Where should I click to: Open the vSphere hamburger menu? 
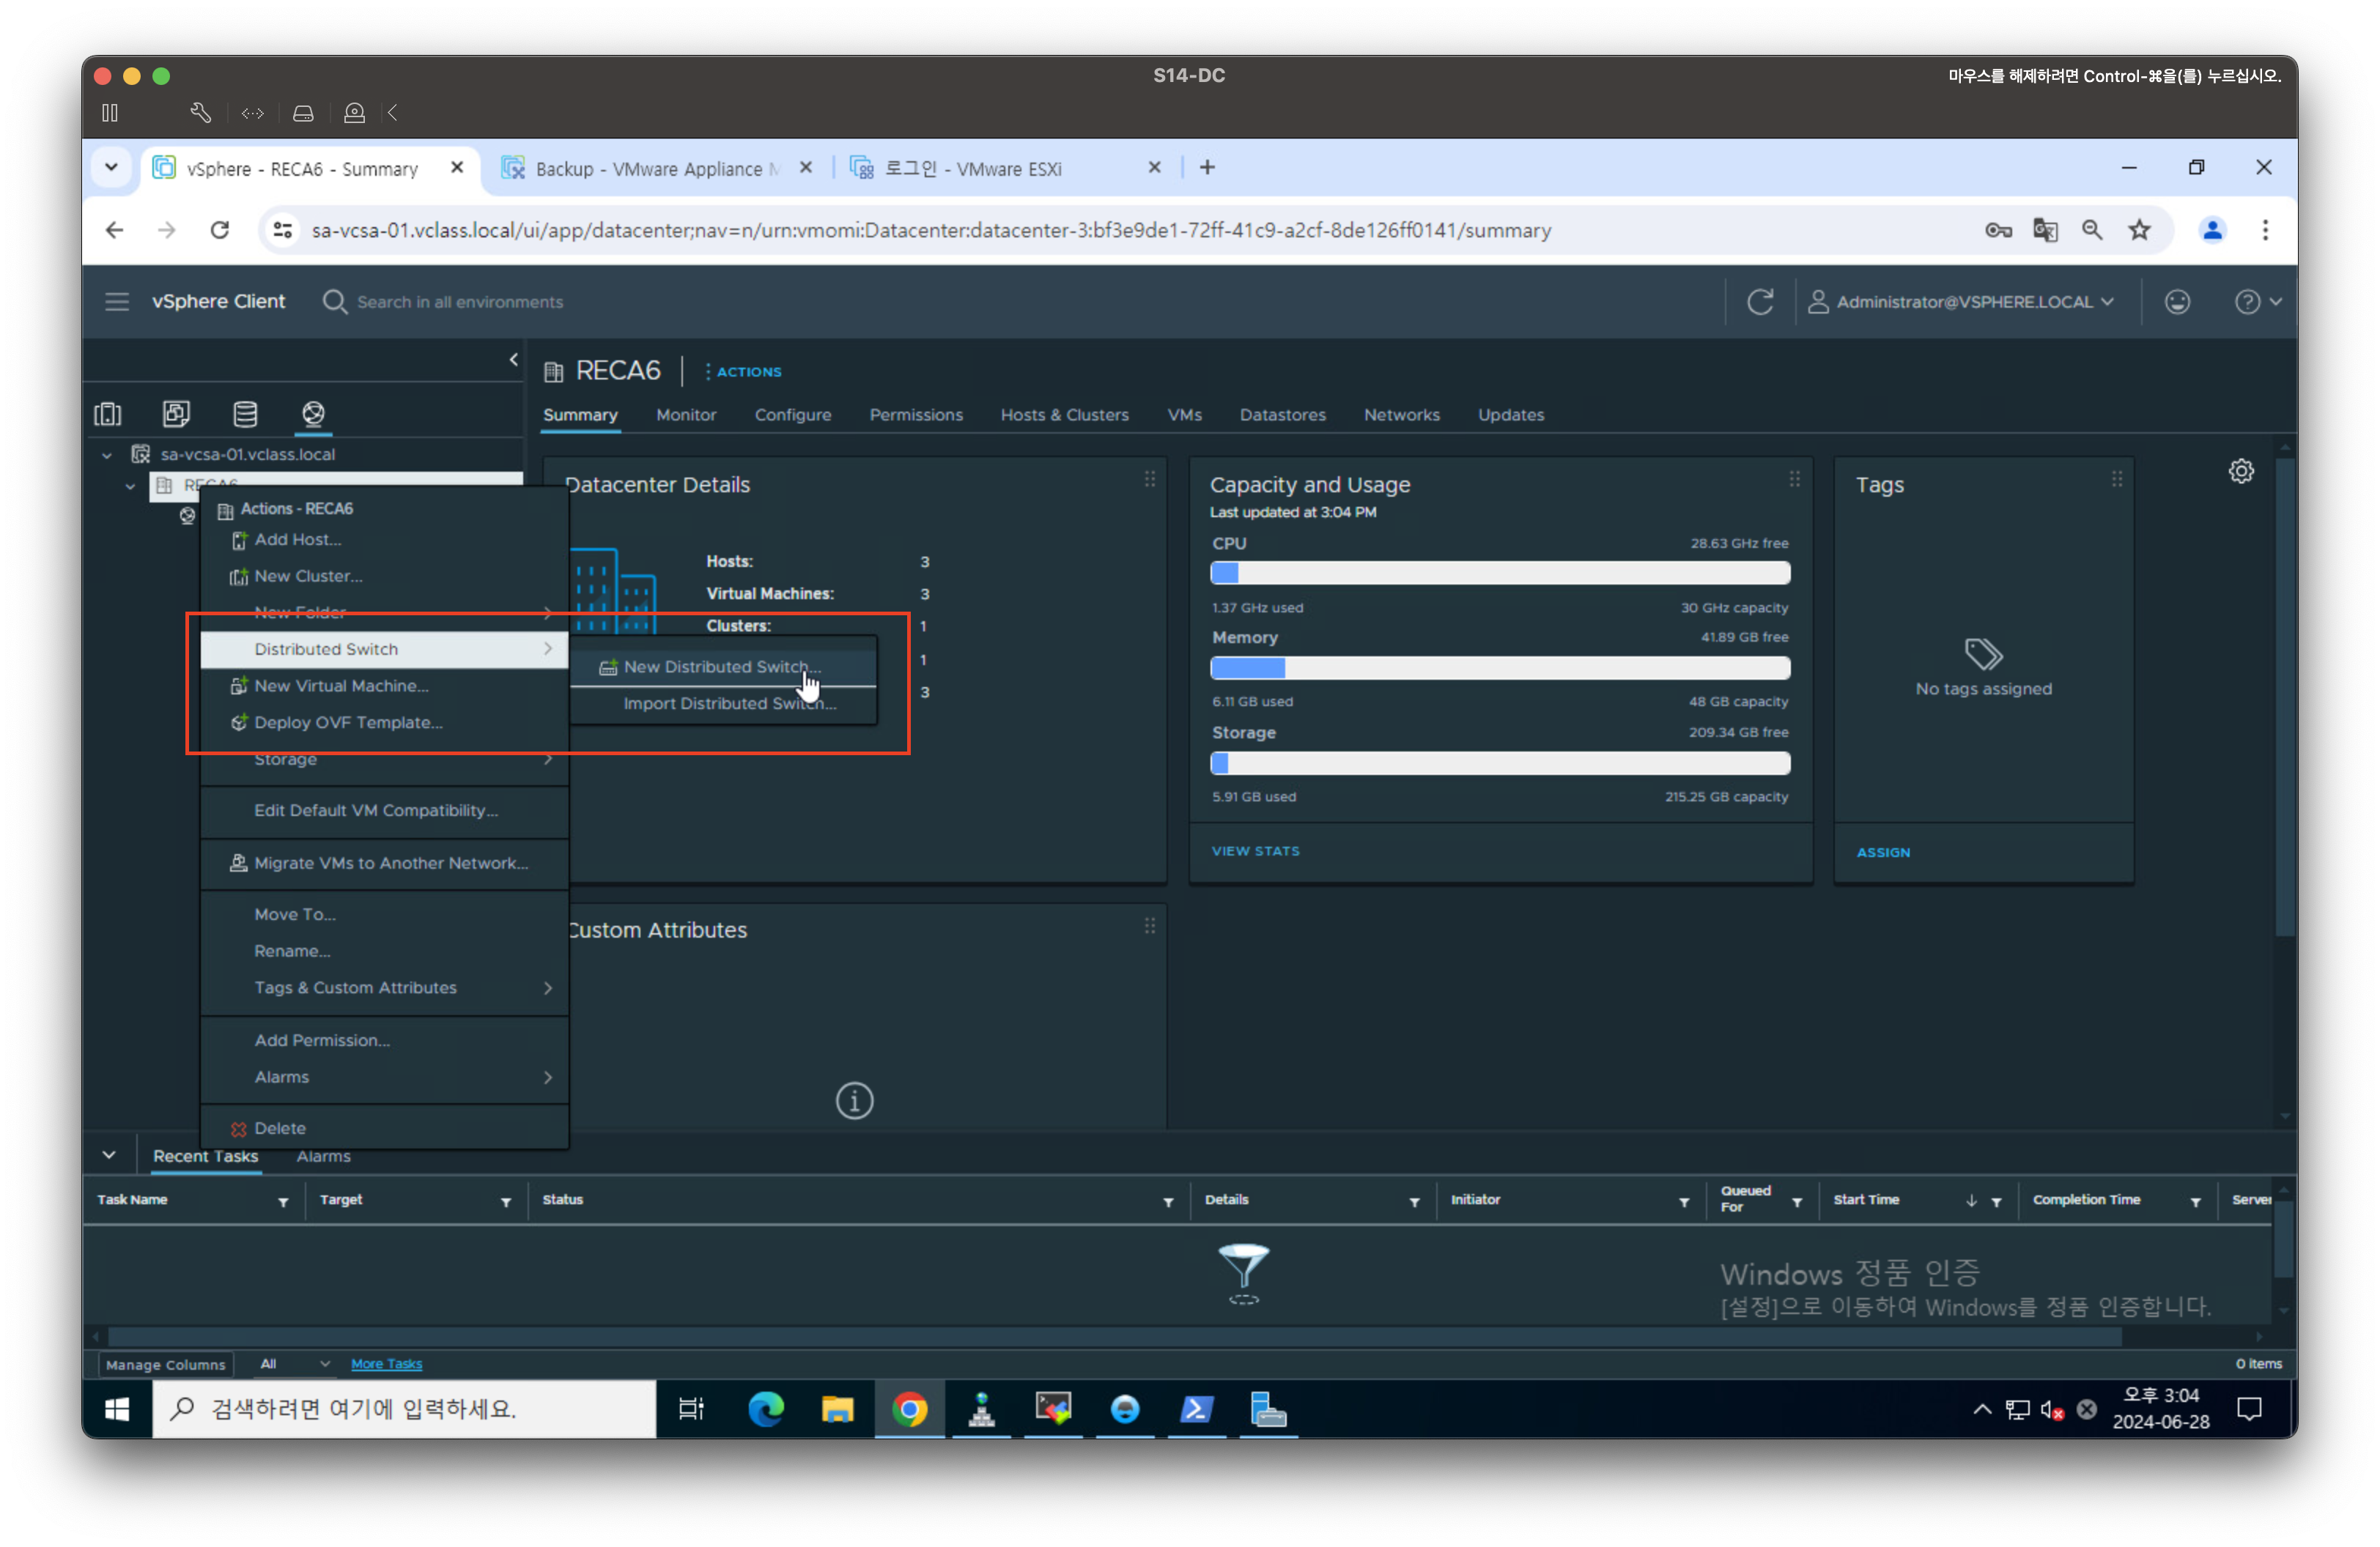click(x=117, y=302)
